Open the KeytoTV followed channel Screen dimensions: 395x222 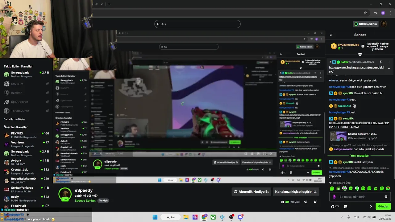point(26,84)
